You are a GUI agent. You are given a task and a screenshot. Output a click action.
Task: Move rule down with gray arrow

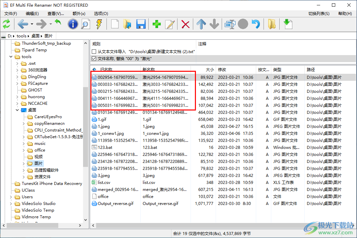click(x=214, y=24)
